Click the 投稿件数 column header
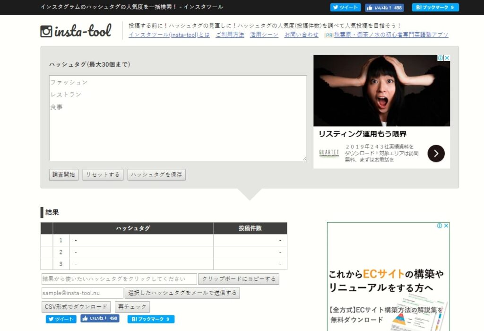This screenshot has width=484, height=331. 250,228
